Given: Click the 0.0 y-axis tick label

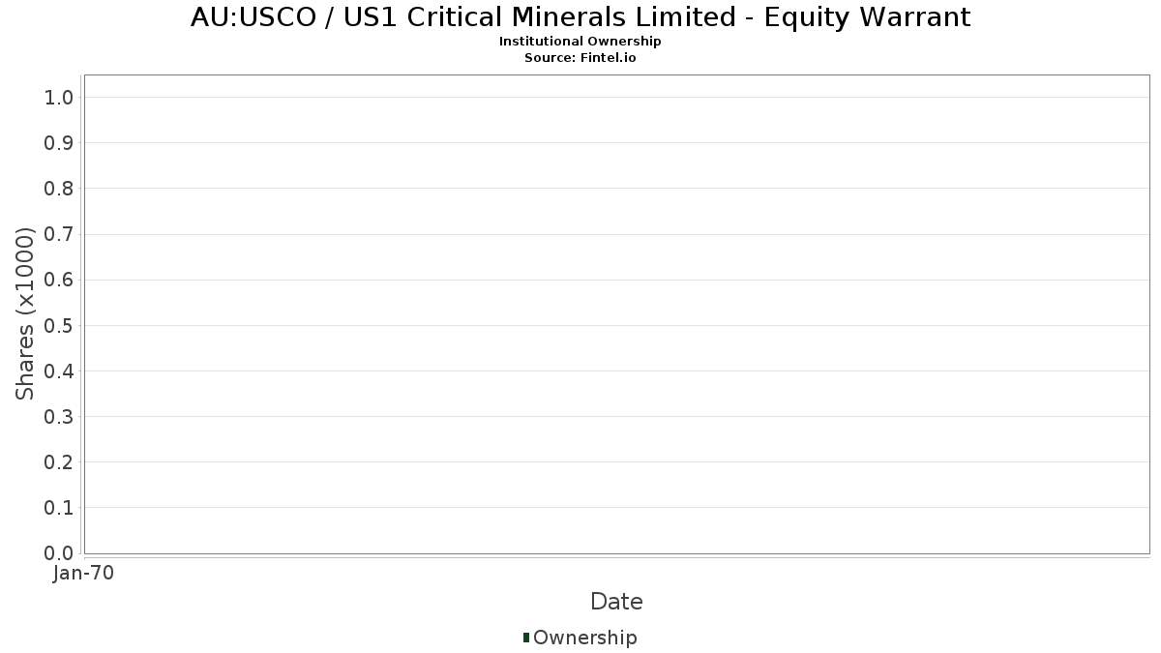Looking at the screenshot, I should tap(60, 553).
